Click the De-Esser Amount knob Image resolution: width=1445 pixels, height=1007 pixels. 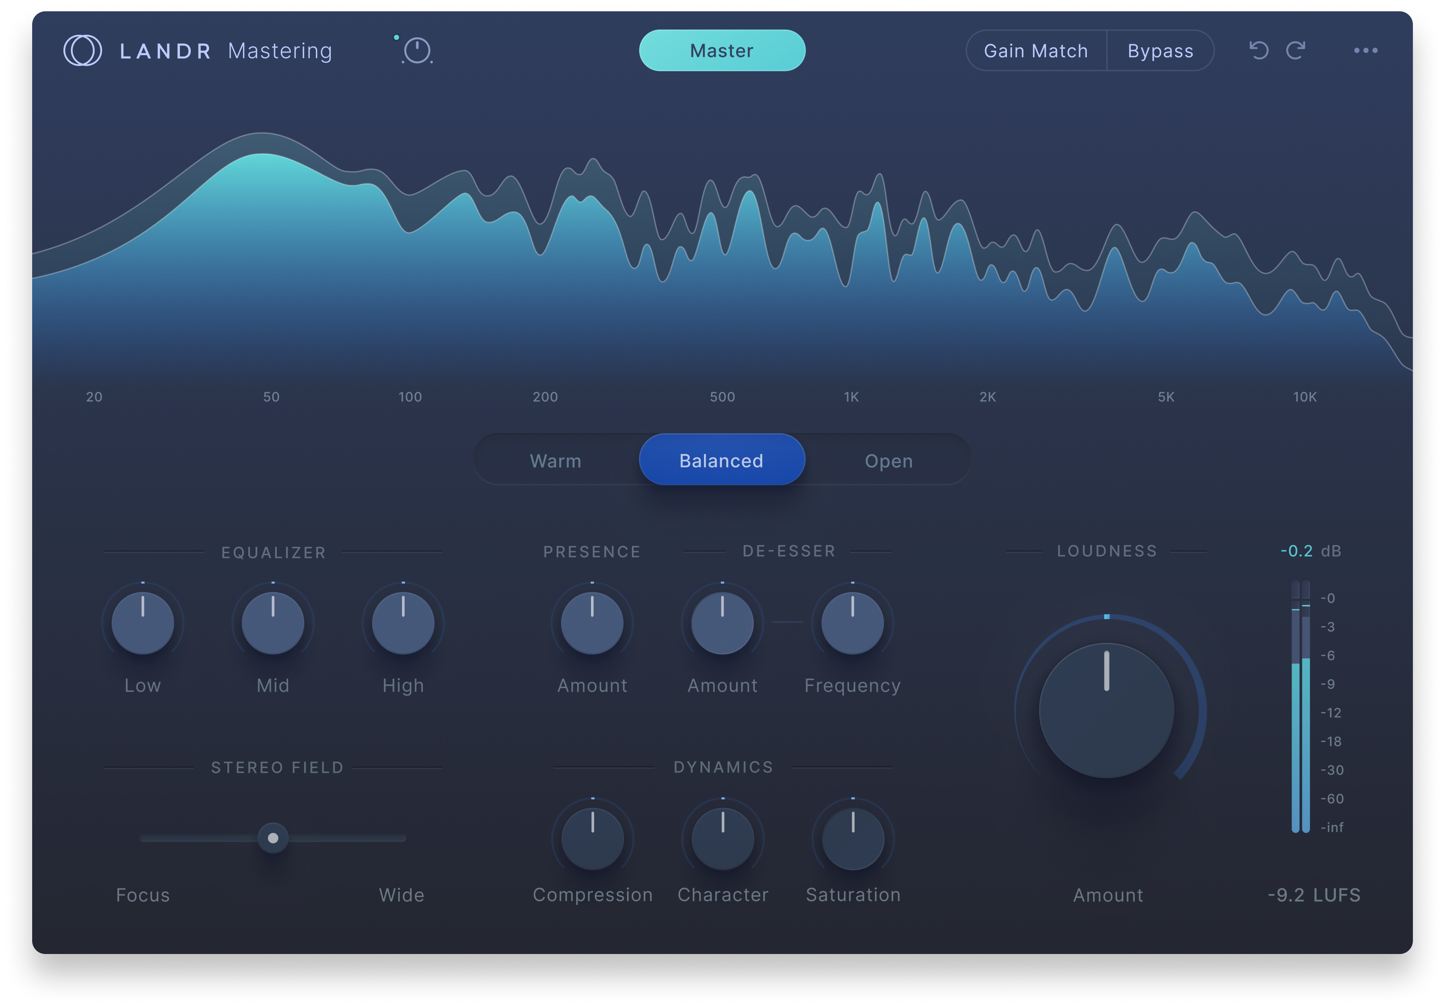(722, 623)
